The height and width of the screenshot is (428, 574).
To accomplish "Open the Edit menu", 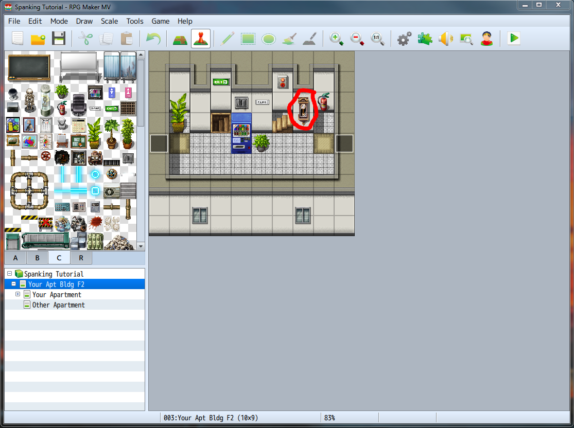I will [35, 21].
